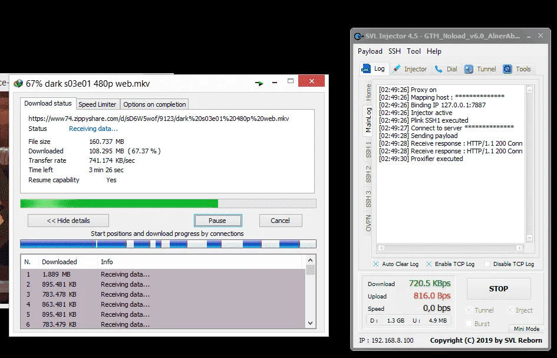The width and height of the screenshot is (557, 358).
Task: Toggle the Inject checkbox
Action: [x=510, y=310]
